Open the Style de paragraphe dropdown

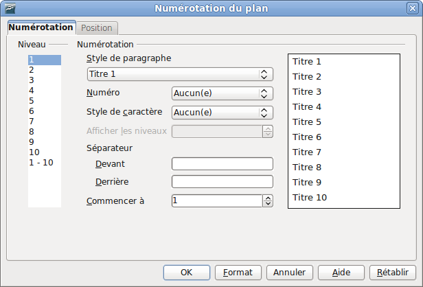point(180,74)
